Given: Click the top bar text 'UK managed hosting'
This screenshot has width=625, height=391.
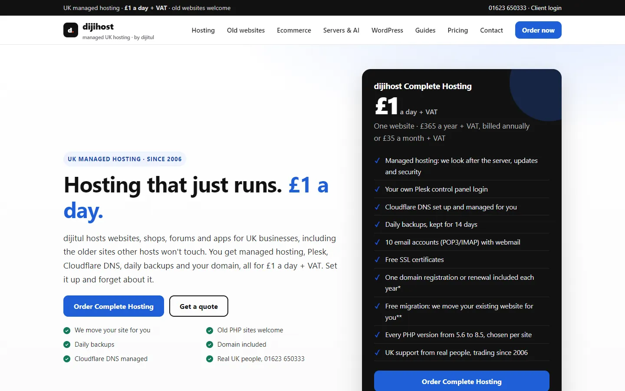Looking at the screenshot, I should pos(92,8).
